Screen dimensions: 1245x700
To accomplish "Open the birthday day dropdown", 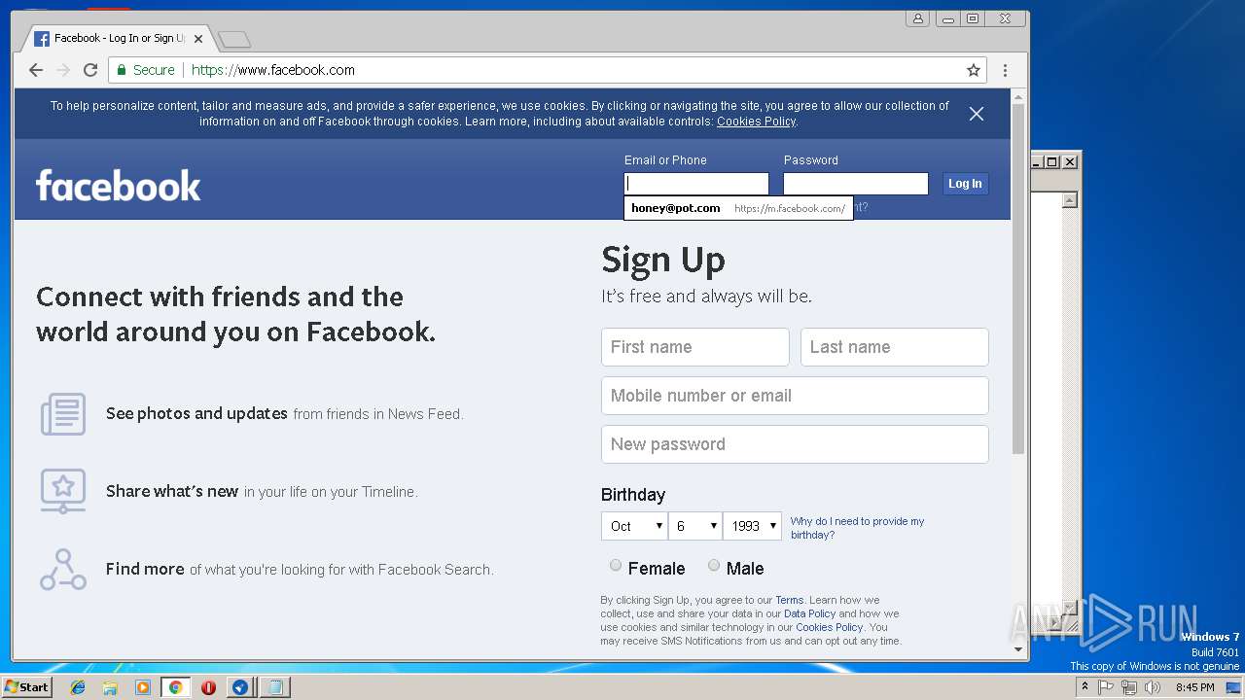I will (694, 526).
